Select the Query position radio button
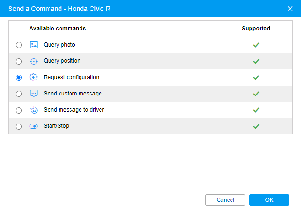The width and height of the screenshot is (301, 210). [x=19, y=61]
